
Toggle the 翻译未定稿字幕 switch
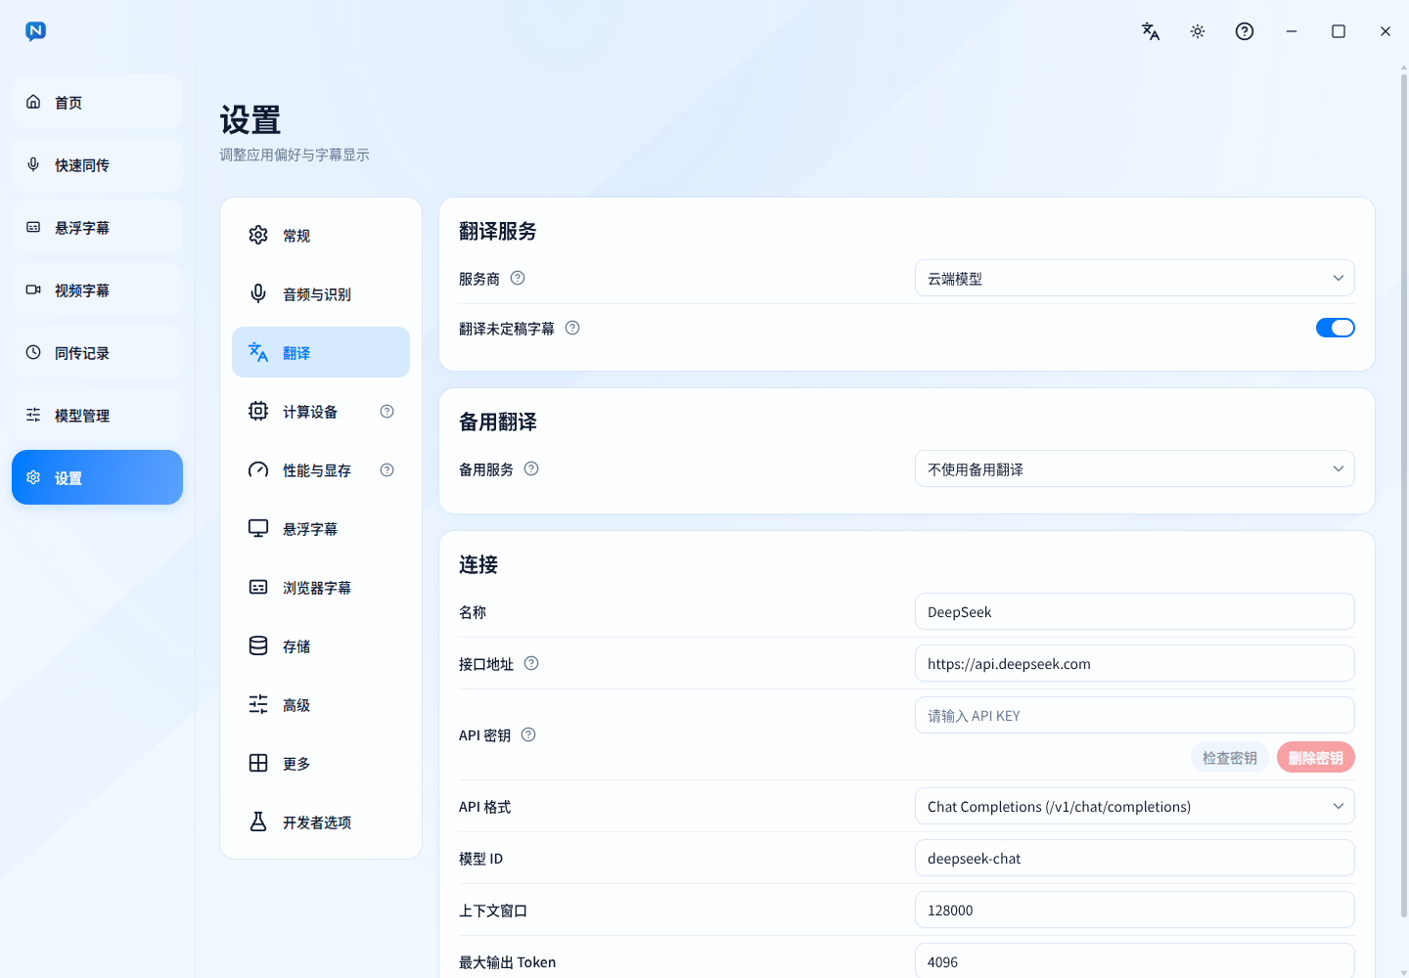[1336, 328]
